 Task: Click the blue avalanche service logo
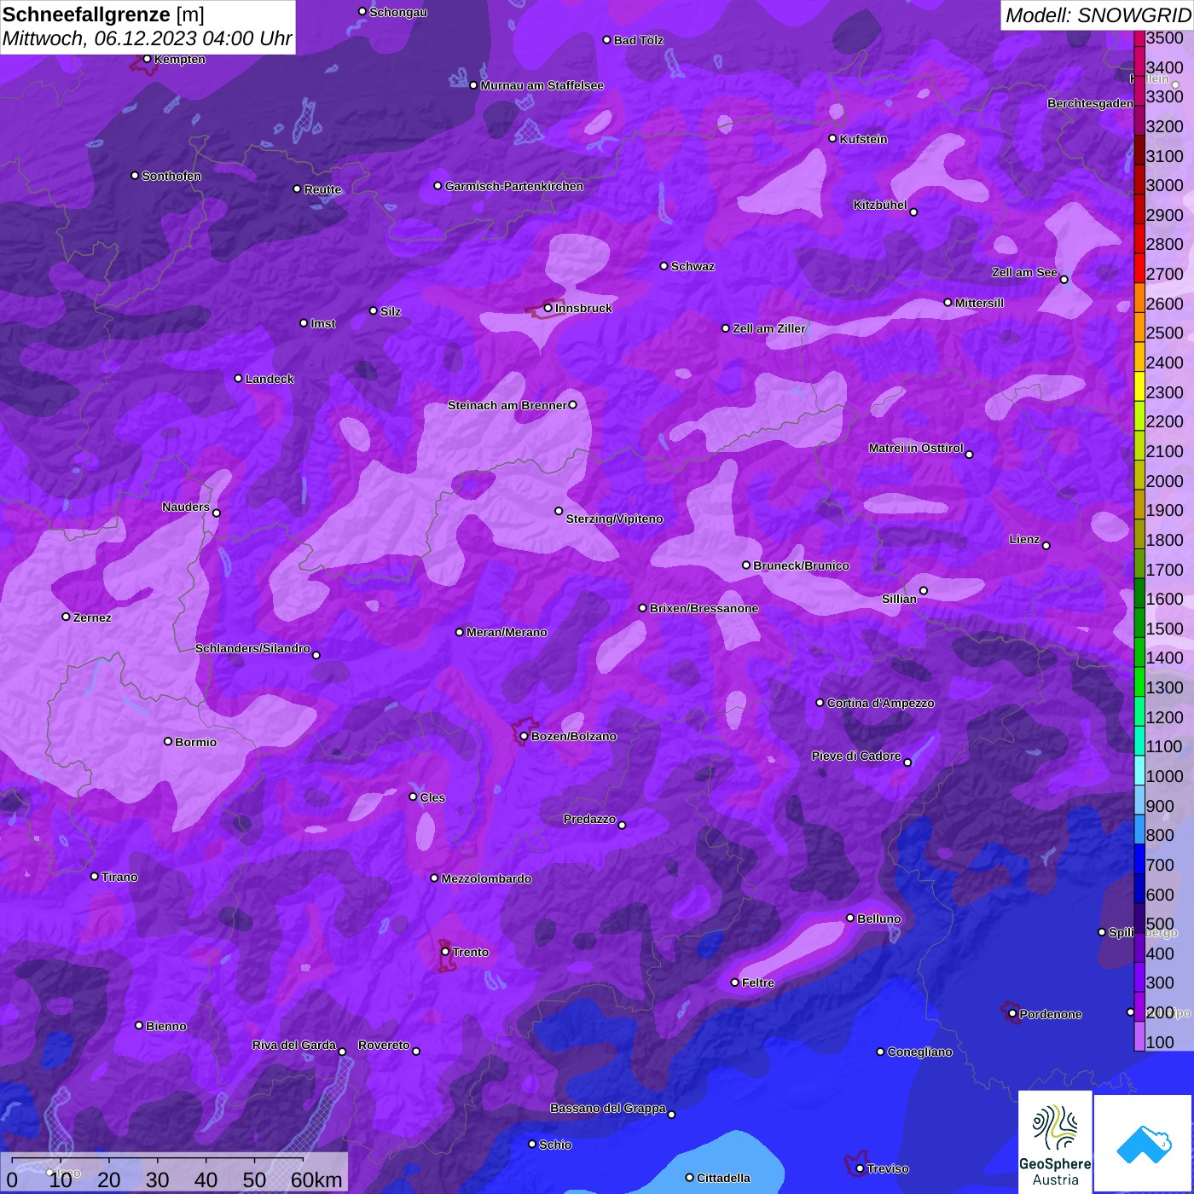click(1144, 1142)
